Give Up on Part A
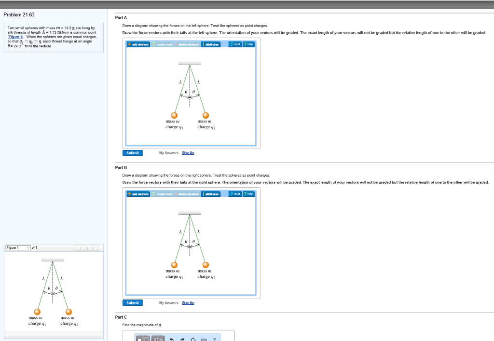The image size is (494, 341). (188, 153)
